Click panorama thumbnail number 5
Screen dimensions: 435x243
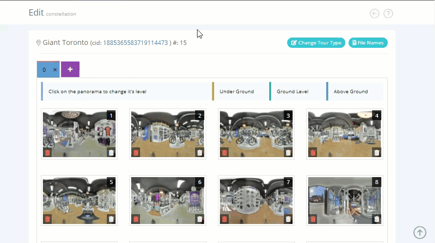79,201
